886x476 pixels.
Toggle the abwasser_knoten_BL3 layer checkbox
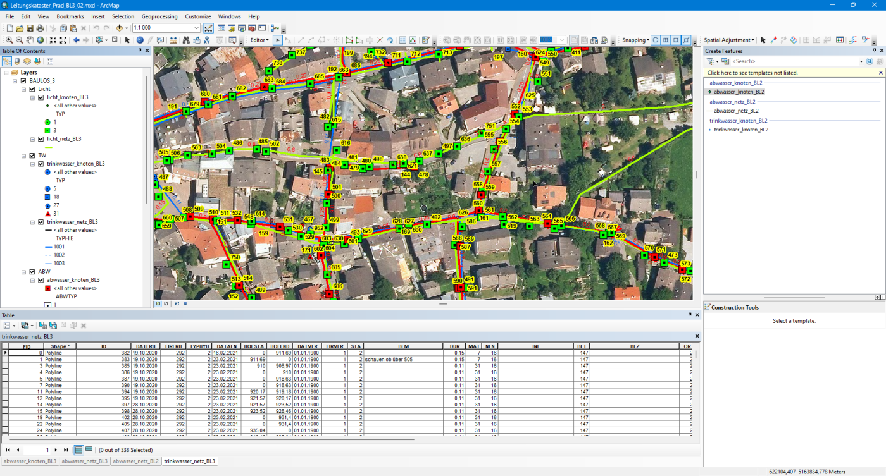pos(41,279)
